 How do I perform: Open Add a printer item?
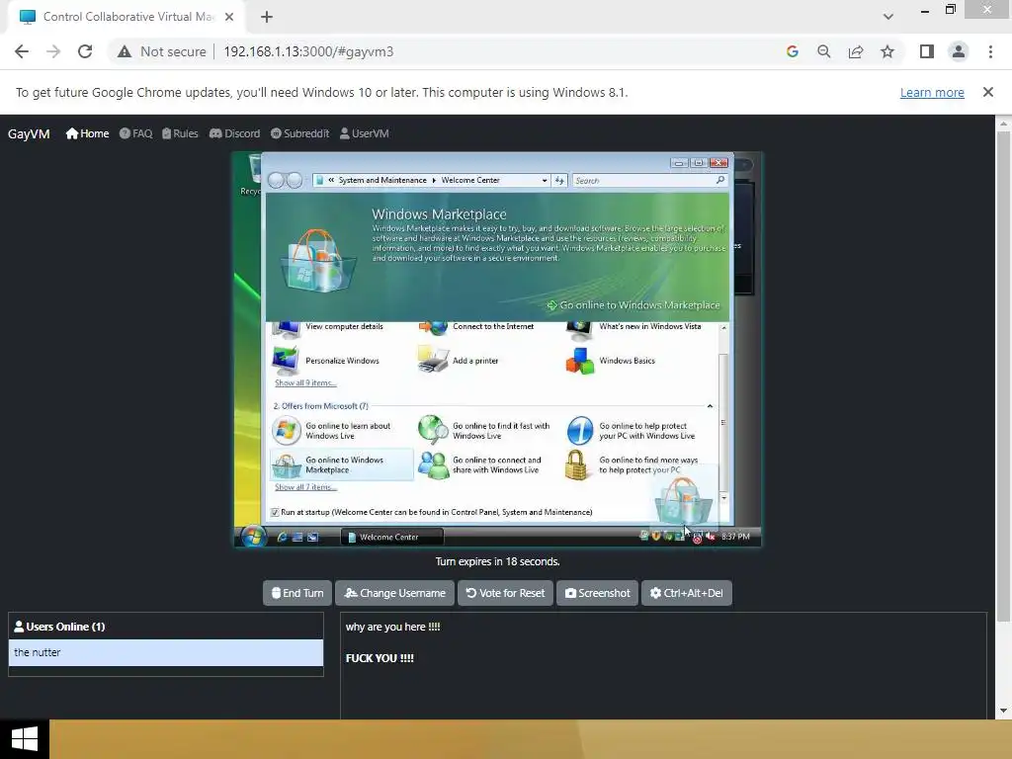coord(459,361)
